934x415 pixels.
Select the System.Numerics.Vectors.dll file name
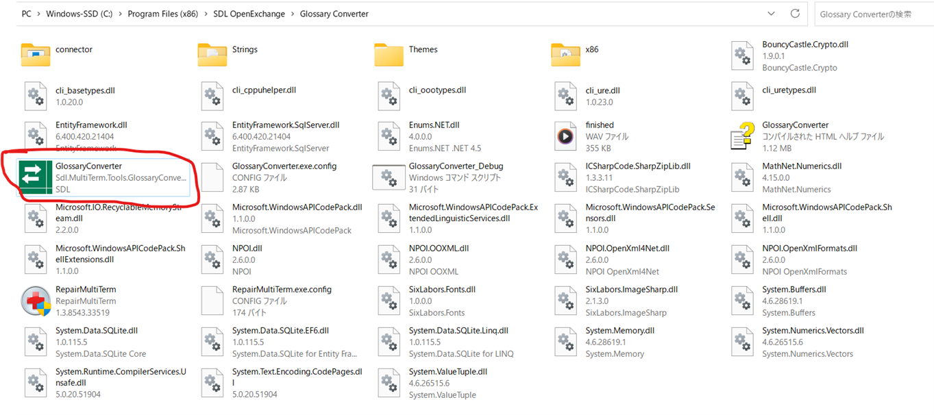click(813, 331)
